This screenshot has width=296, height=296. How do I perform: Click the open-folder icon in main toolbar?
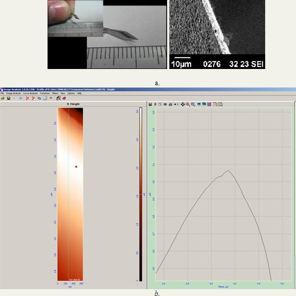pyautogui.click(x=2, y=98)
